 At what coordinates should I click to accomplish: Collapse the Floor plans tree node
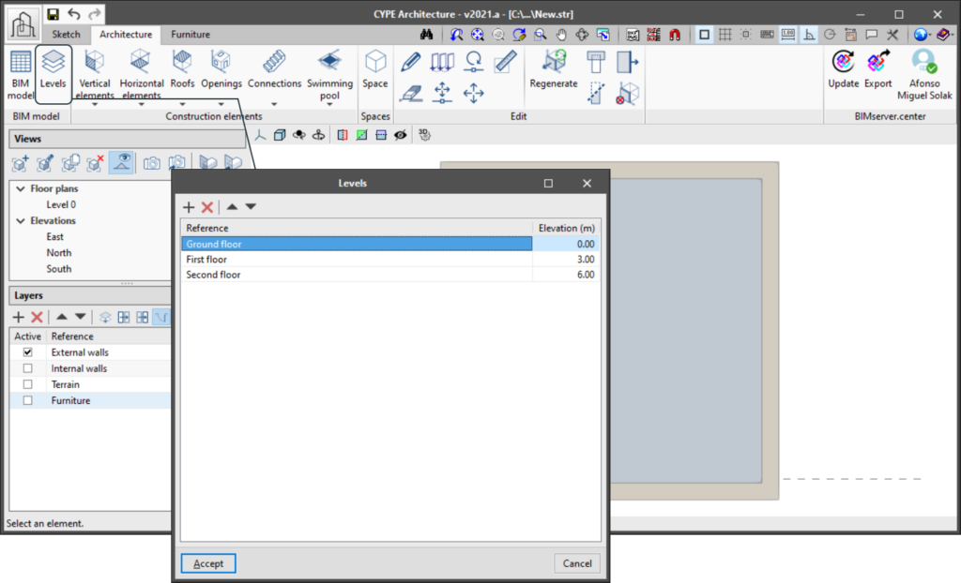click(21, 188)
